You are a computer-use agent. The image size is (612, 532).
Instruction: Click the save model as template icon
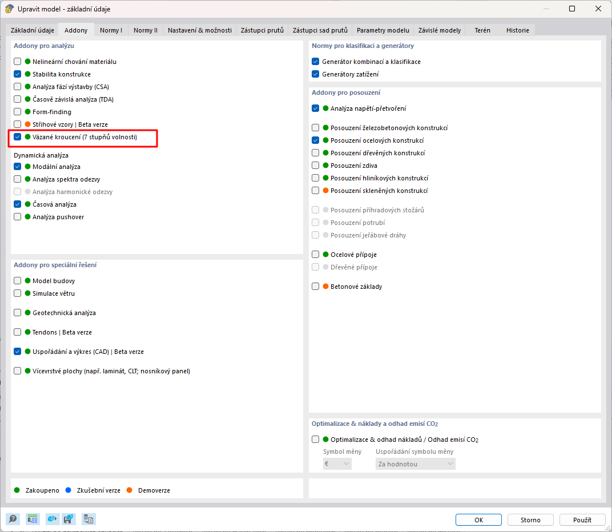tap(69, 519)
